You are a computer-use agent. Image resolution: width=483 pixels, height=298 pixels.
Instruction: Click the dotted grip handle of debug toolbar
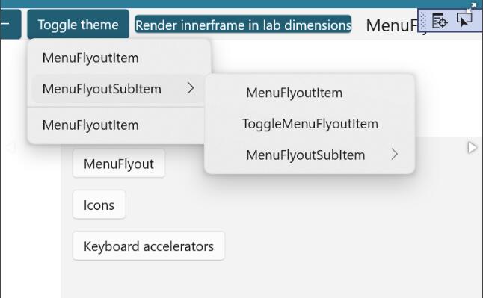tap(424, 21)
